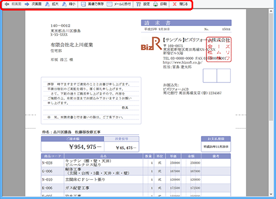
Task: Zoom out with the 縮小 button
Action: pos(68,4)
